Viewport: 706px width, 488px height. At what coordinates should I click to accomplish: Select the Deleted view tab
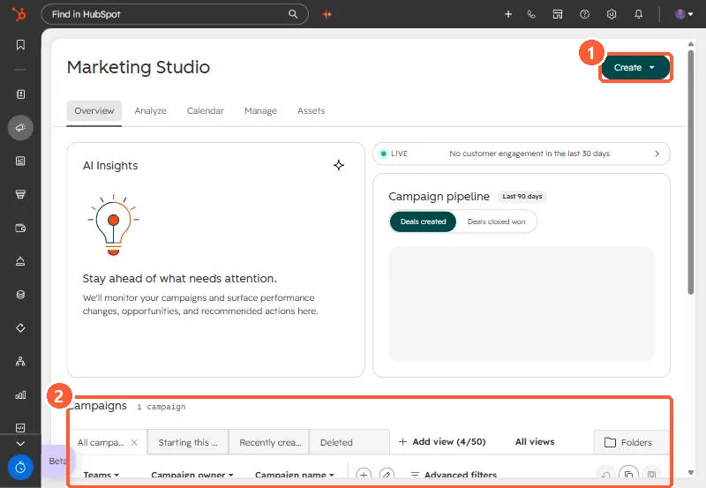349,442
